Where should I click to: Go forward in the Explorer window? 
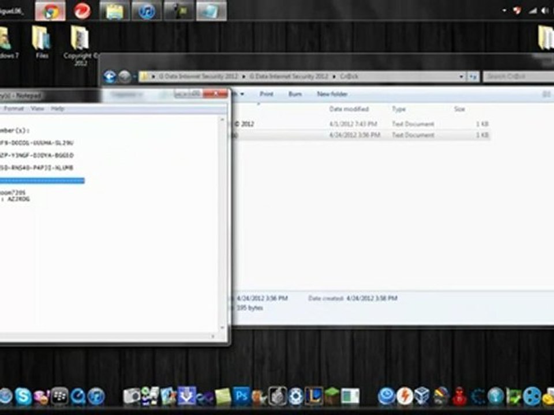[x=125, y=77]
